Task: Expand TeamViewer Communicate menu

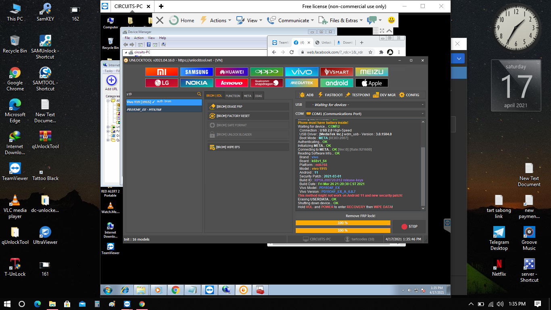Action: 290,20
